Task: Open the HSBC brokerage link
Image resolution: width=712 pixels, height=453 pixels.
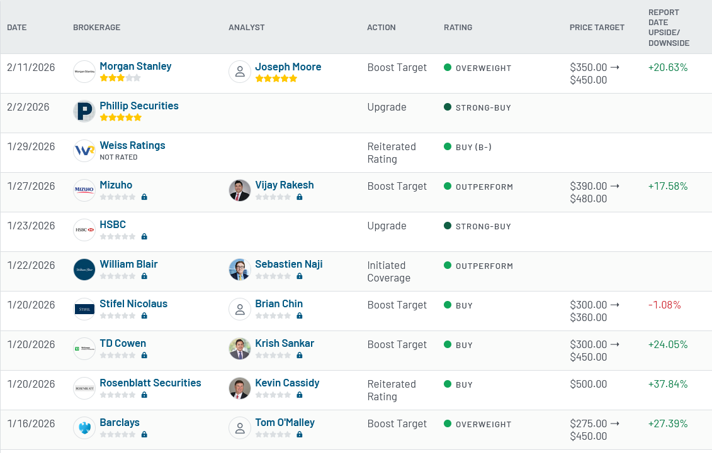Action: [113, 224]
